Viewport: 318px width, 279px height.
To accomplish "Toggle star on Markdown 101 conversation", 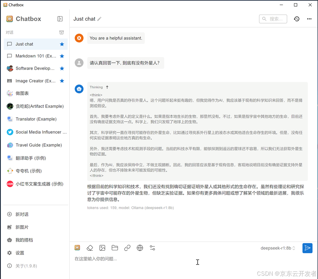I will click(x=62, y=56).
